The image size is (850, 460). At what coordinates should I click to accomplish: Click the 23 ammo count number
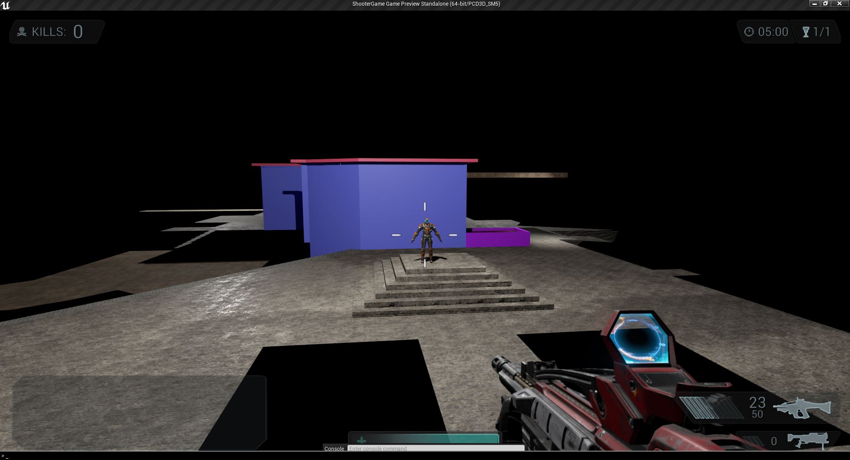pos(757,402)
